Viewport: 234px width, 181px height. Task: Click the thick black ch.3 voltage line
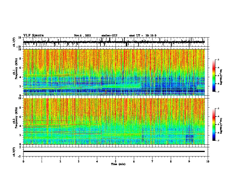114,151
